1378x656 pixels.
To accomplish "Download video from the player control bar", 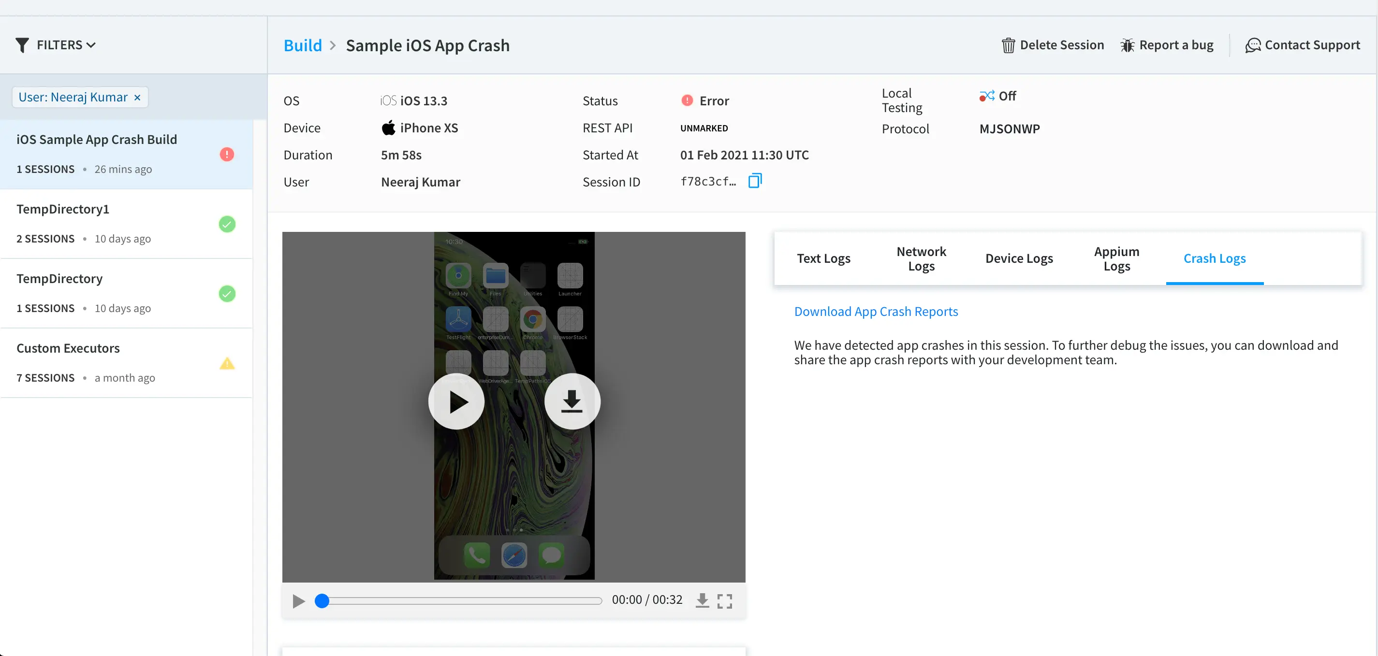I will [x=702, y=600].
